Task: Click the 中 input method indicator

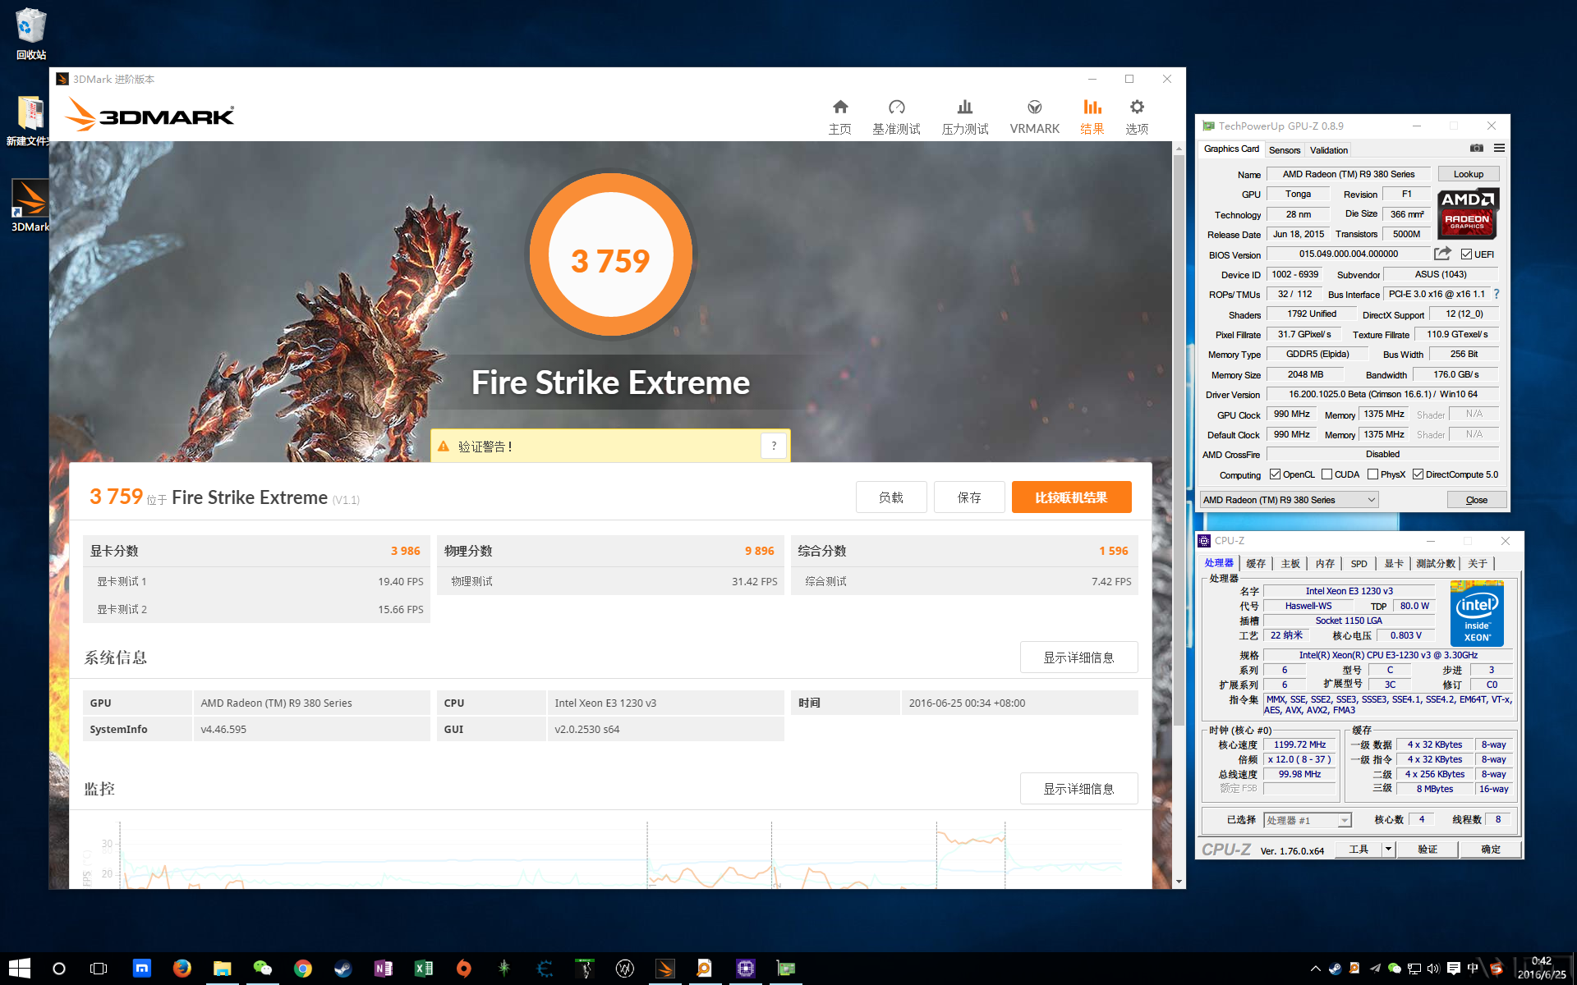Action: [1474, 969]
